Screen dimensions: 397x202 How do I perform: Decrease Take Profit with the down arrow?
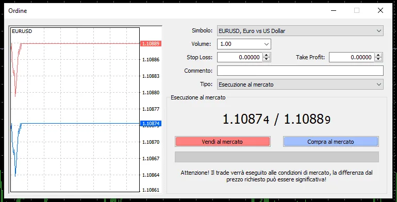pyautogui.click(x=378, y=59)
